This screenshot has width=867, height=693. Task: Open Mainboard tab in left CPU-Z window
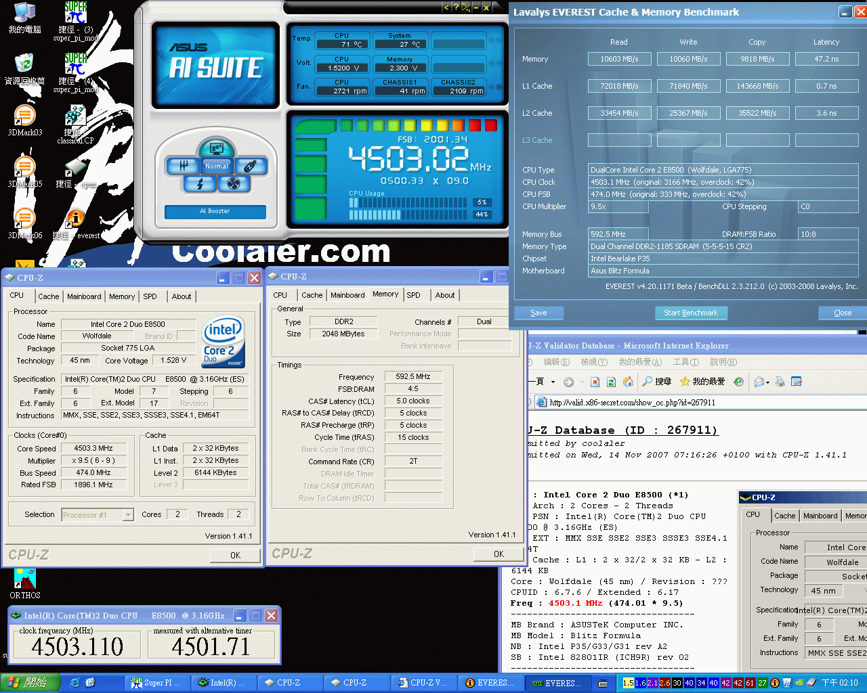pos(84,296)
